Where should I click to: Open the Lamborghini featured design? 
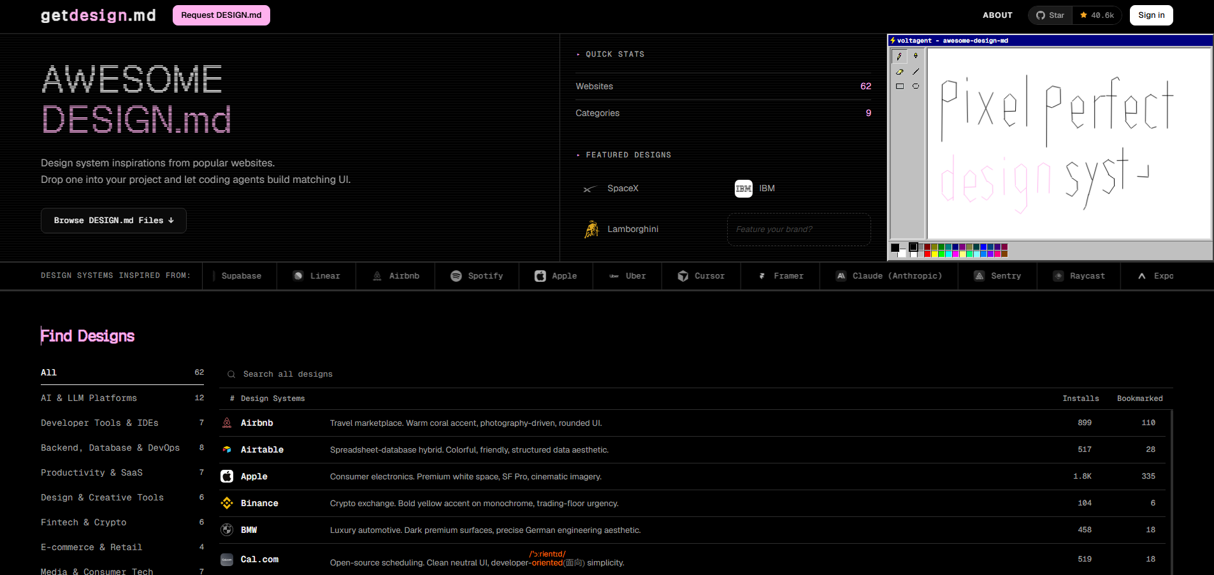point(621,229)
